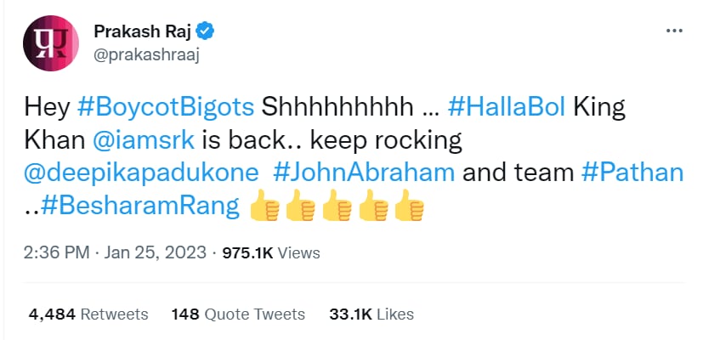
Task: View the 148 Quote Tweets list
Action: tap(238, 314)
